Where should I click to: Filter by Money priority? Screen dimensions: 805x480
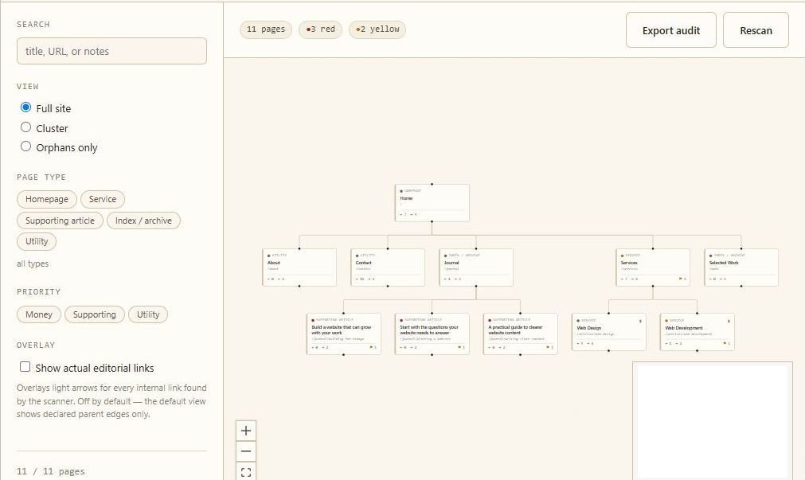coord(39,314)
